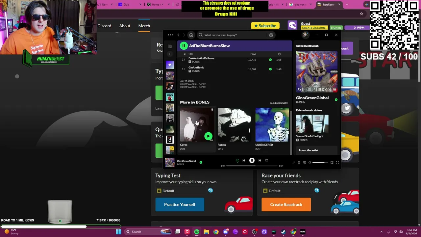
Task: Go to Spotify Home
Action: pyautogui.click(x=191, y=35)
